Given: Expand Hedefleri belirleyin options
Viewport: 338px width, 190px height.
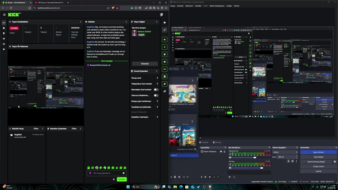Looking at the screenshot, I should click(157, 117).
